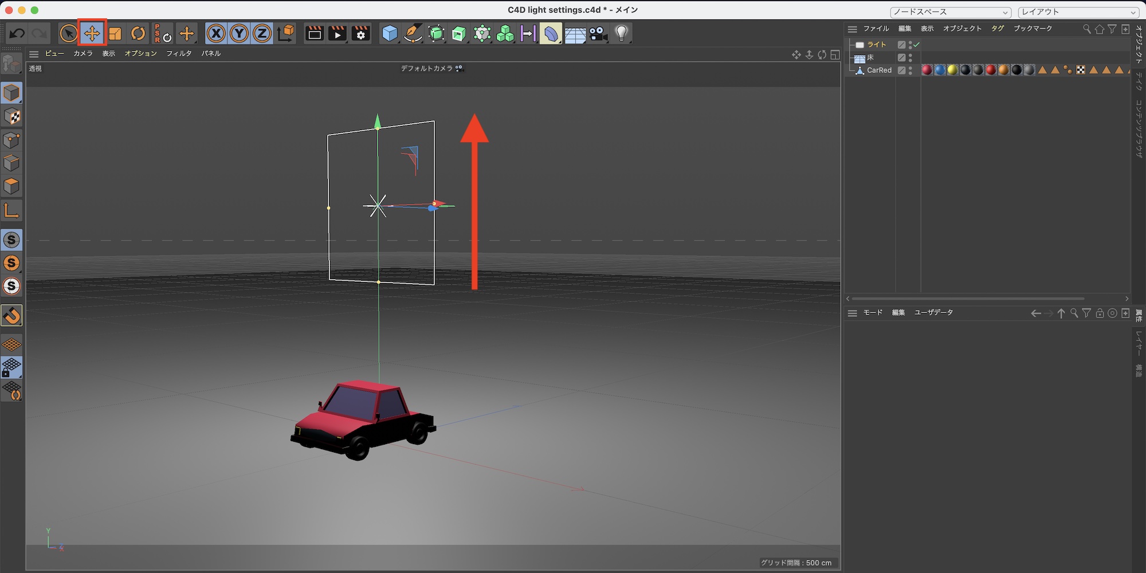Toggle Z axis lock
The width and height of the screenshot is (1146, 573).
click(x=262, y=34)
